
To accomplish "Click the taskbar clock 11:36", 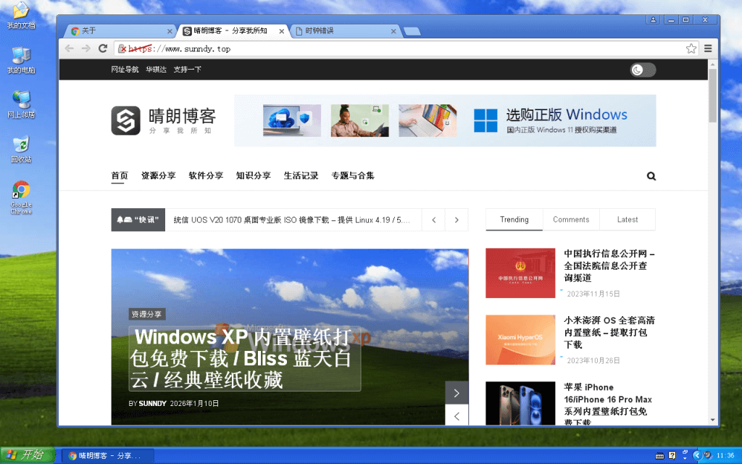I will (725, 455).
